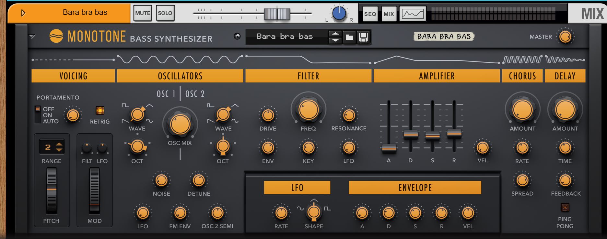
Task: Click the AMPLIFIER section header
Action: tap(437, 76)
